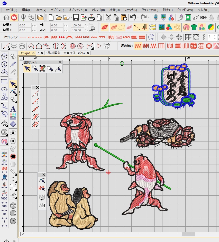Close the 選択ツール floating toolbar
Image resolution: width=219 pixels, height=242 pixels.
(x=60, y=62)
